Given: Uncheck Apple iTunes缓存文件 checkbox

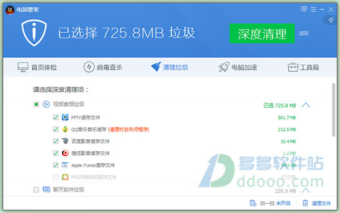Looking at the screenshot, I should point(56,165).
